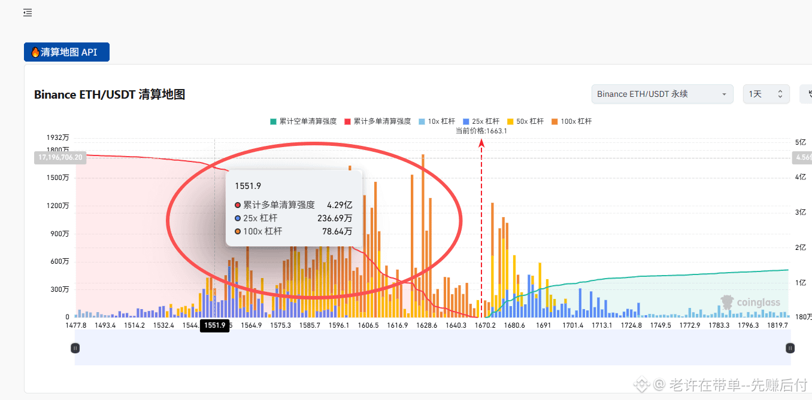
Task: Click the highlighted 1551.9 axis pointer label
Action: [214, 325]
